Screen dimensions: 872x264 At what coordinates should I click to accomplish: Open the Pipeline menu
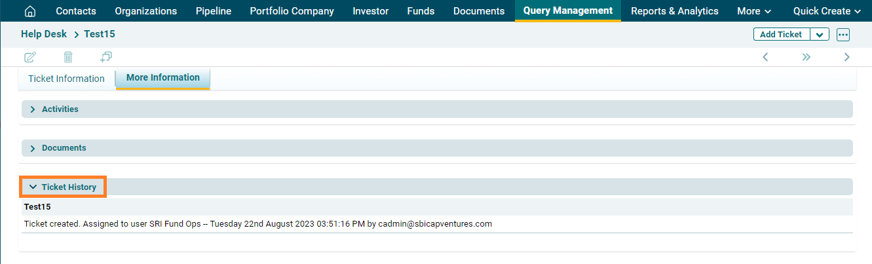pyautogui.click(x=214, y=11)
